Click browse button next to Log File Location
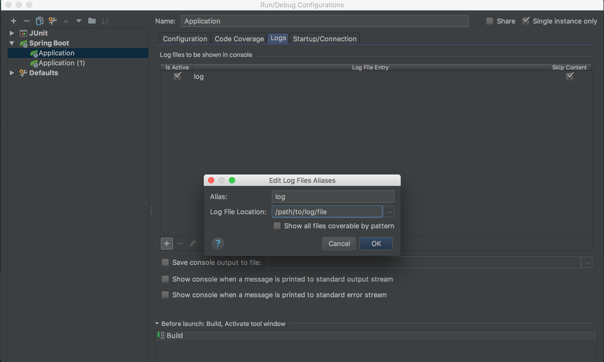The height and width of the screenshot is (362, 604). coord(389,212)
